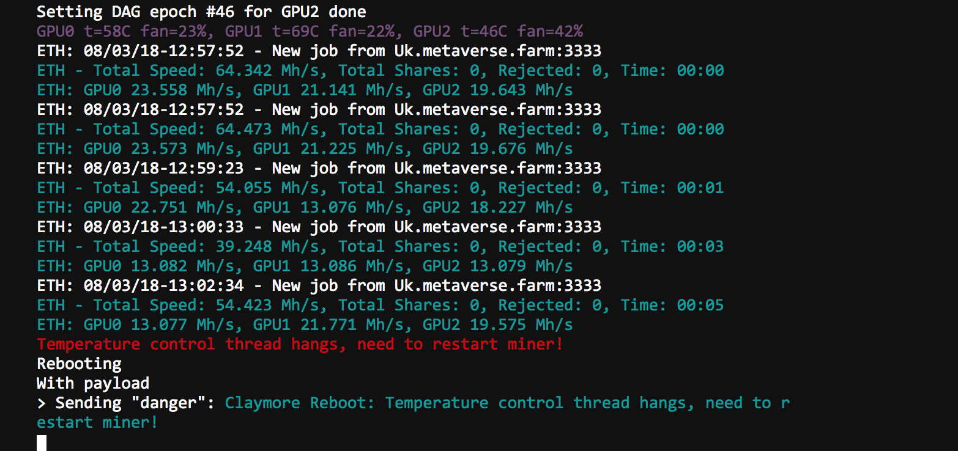Click the Total Speed 64.342 Mh/s line
The width and height of the screenshot is (958, 451).
click(380, 70)
